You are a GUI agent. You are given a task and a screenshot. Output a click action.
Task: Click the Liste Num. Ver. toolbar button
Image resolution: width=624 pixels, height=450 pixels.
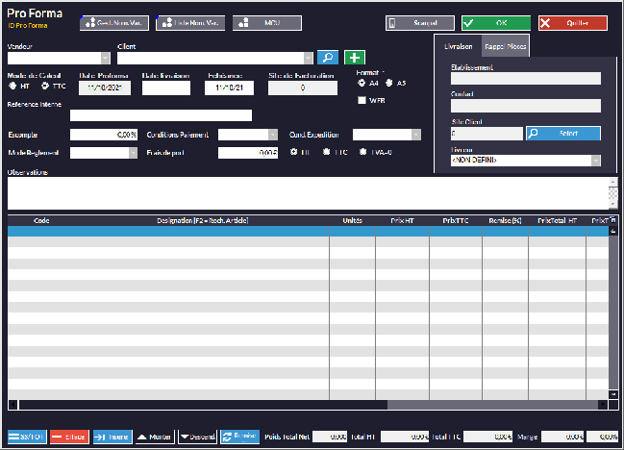click(188, 22)
